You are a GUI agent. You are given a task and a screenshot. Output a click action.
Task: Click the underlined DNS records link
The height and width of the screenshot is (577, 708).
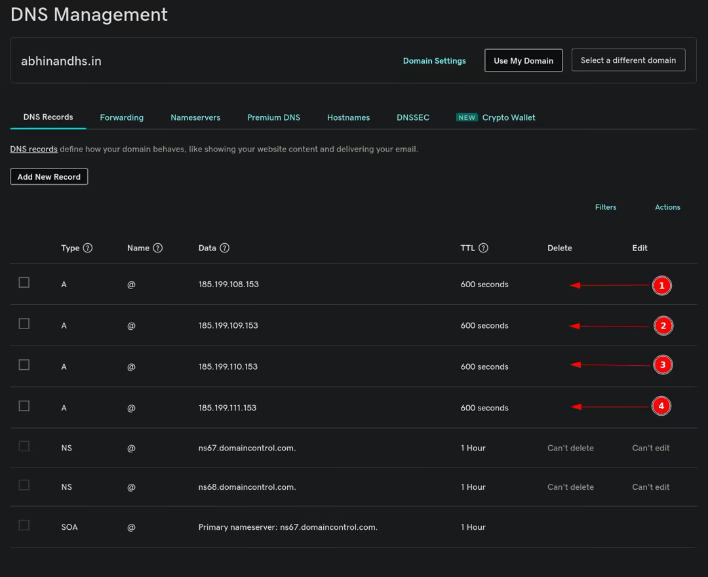coord(33,149)
